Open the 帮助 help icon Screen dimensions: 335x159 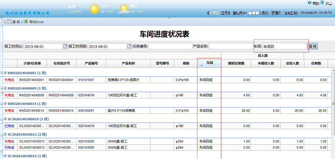click(310, 3)
